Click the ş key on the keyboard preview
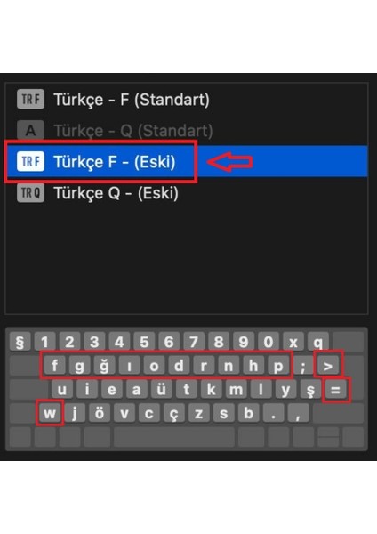 (x=310, y=390)
